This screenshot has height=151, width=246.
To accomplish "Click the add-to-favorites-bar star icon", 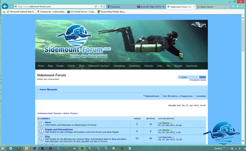I will point(4,12).
